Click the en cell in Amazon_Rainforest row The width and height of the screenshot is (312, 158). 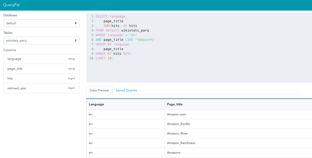point(125,143)
